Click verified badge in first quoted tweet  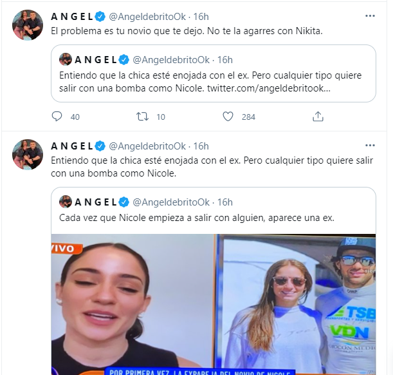(123, 60)
